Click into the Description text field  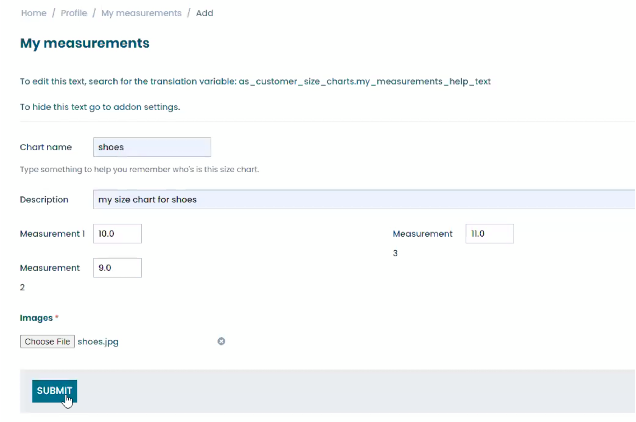(x=363, y=200)
